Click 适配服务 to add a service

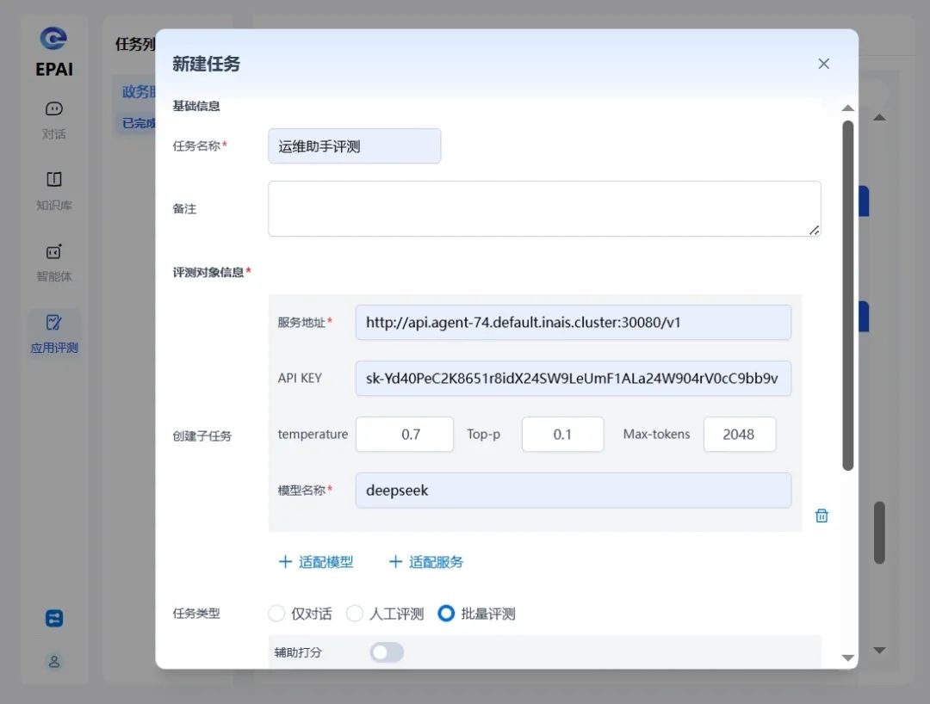click(425, 562)
